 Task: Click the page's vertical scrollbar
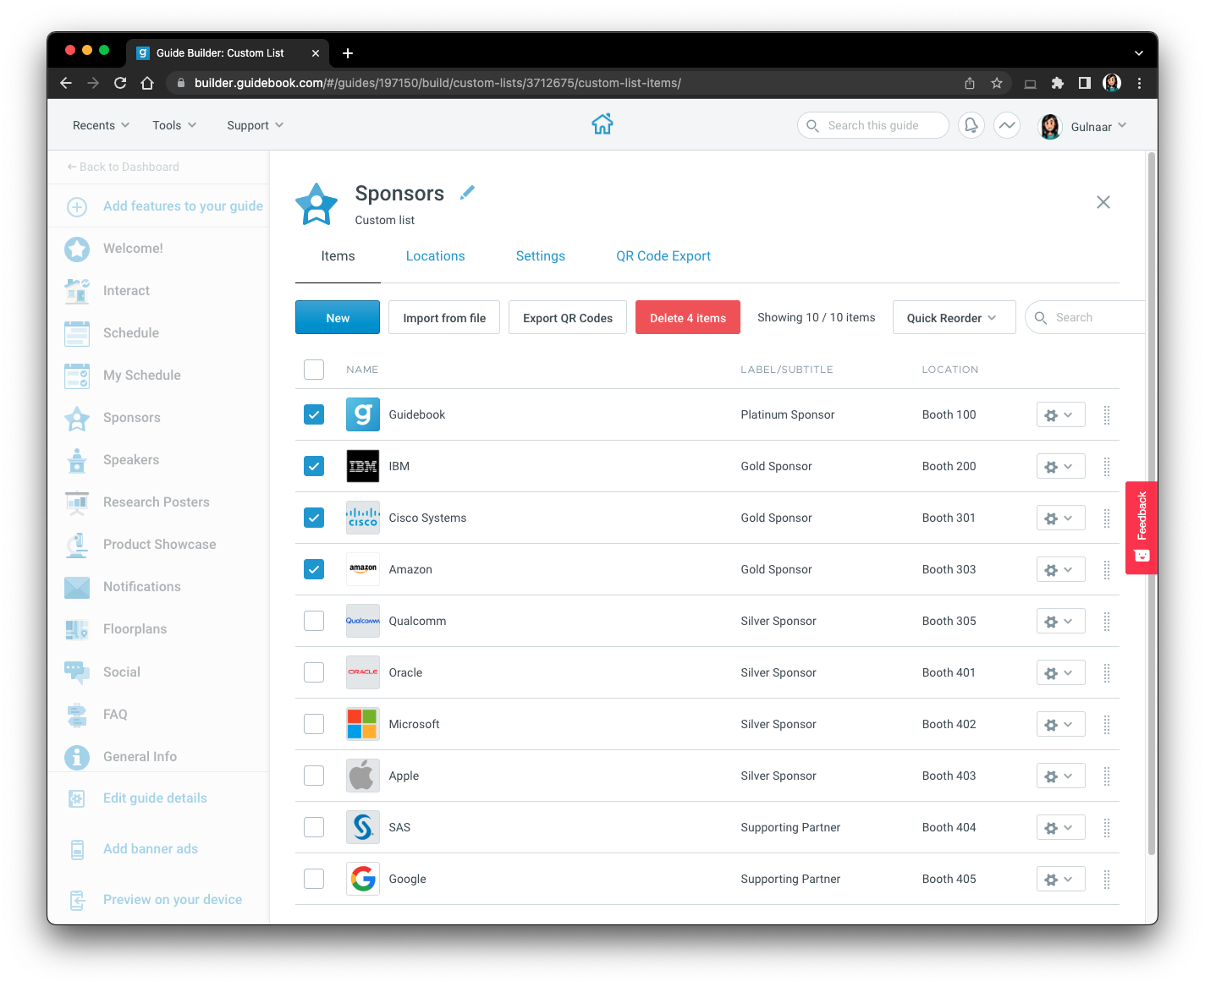point(1152,503)
